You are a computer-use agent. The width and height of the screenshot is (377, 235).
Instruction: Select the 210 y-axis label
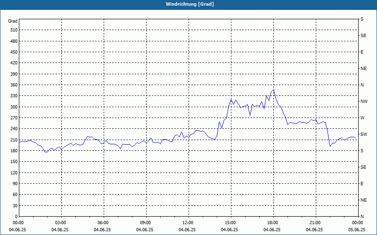(x=14, y=140)
